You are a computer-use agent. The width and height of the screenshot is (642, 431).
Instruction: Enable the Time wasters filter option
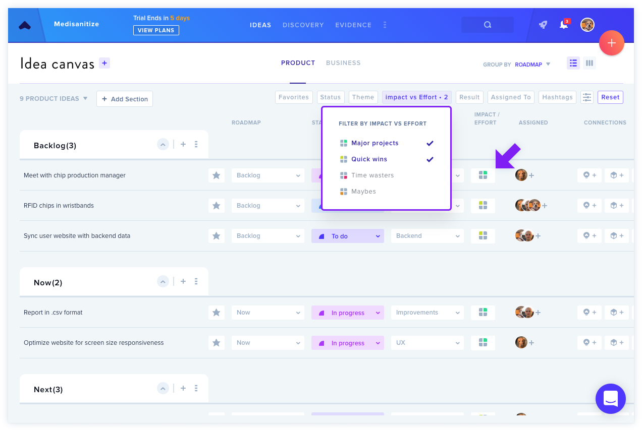[x=367, y=175]
